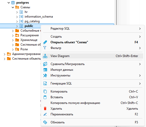
Task: Collapse the Схемы node
Action: pyautogui.click(x=13, y=8)
